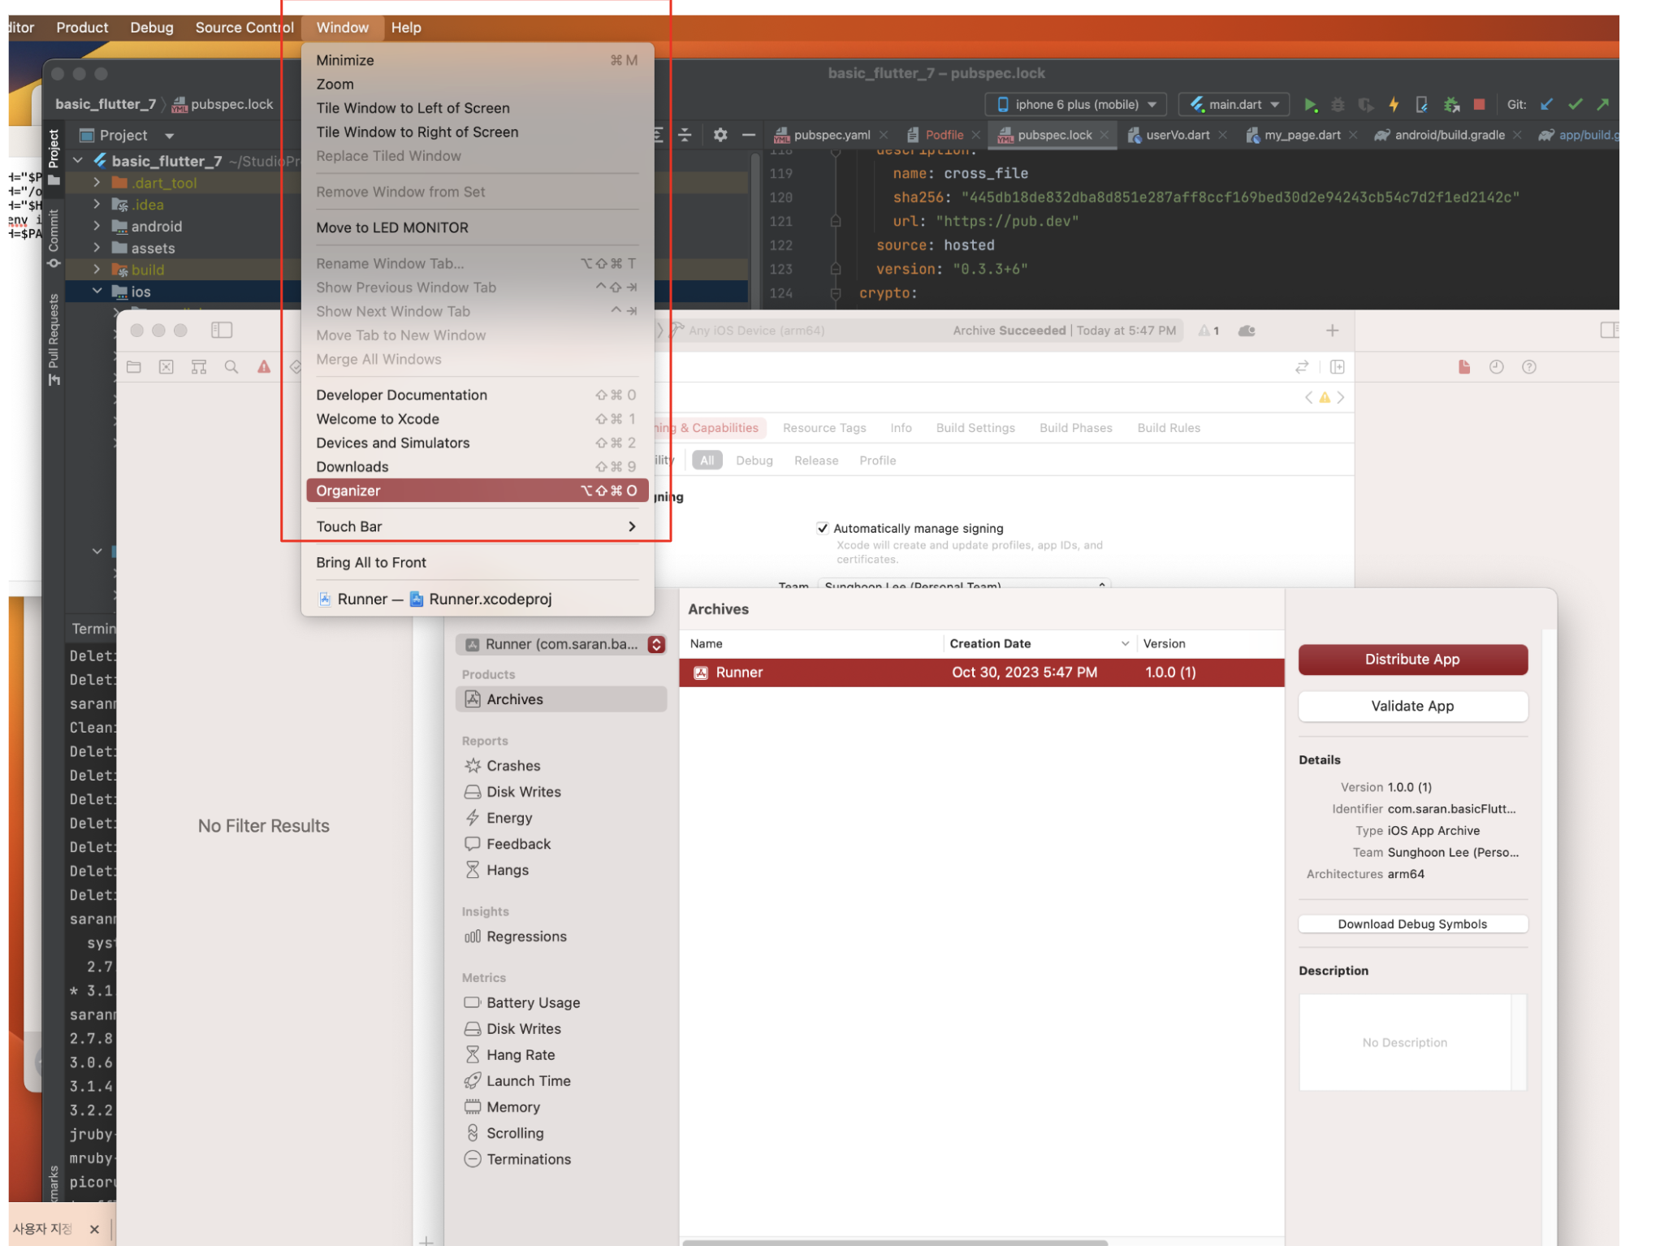Screen dimensions: 1660x1246
Task: Select the All configuration filter toggle
Action: click(707, 461)
